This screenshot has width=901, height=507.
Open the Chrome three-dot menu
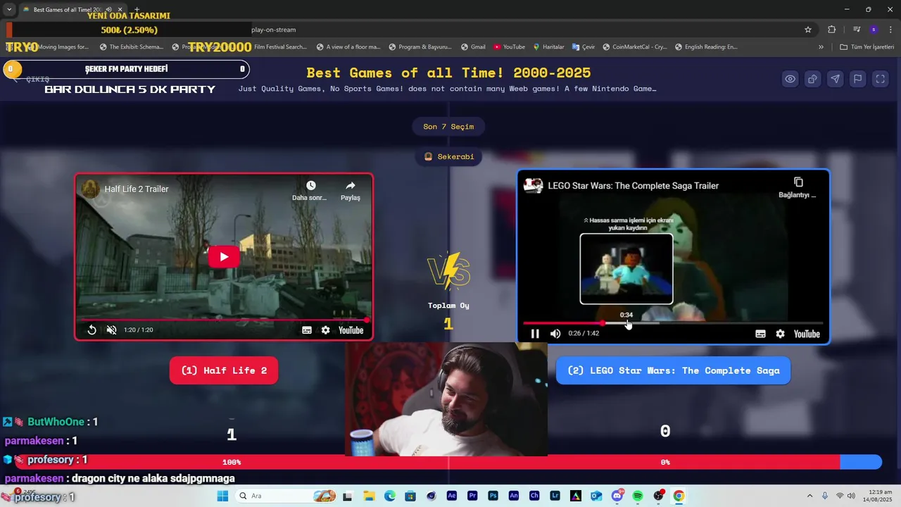(x=890, y=30)
